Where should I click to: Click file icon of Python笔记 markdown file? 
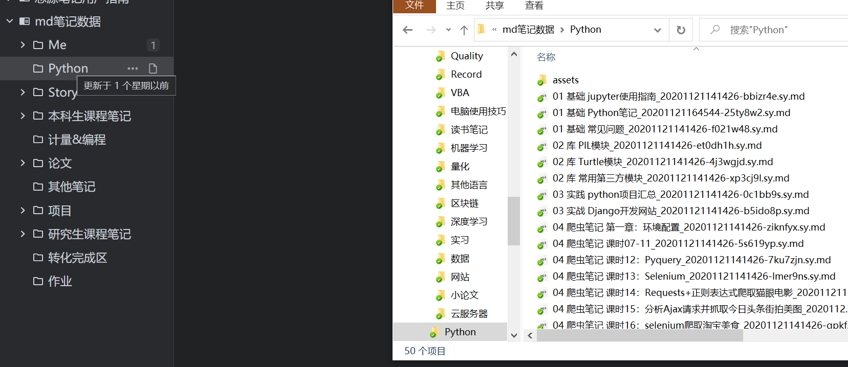pos(542,113)
